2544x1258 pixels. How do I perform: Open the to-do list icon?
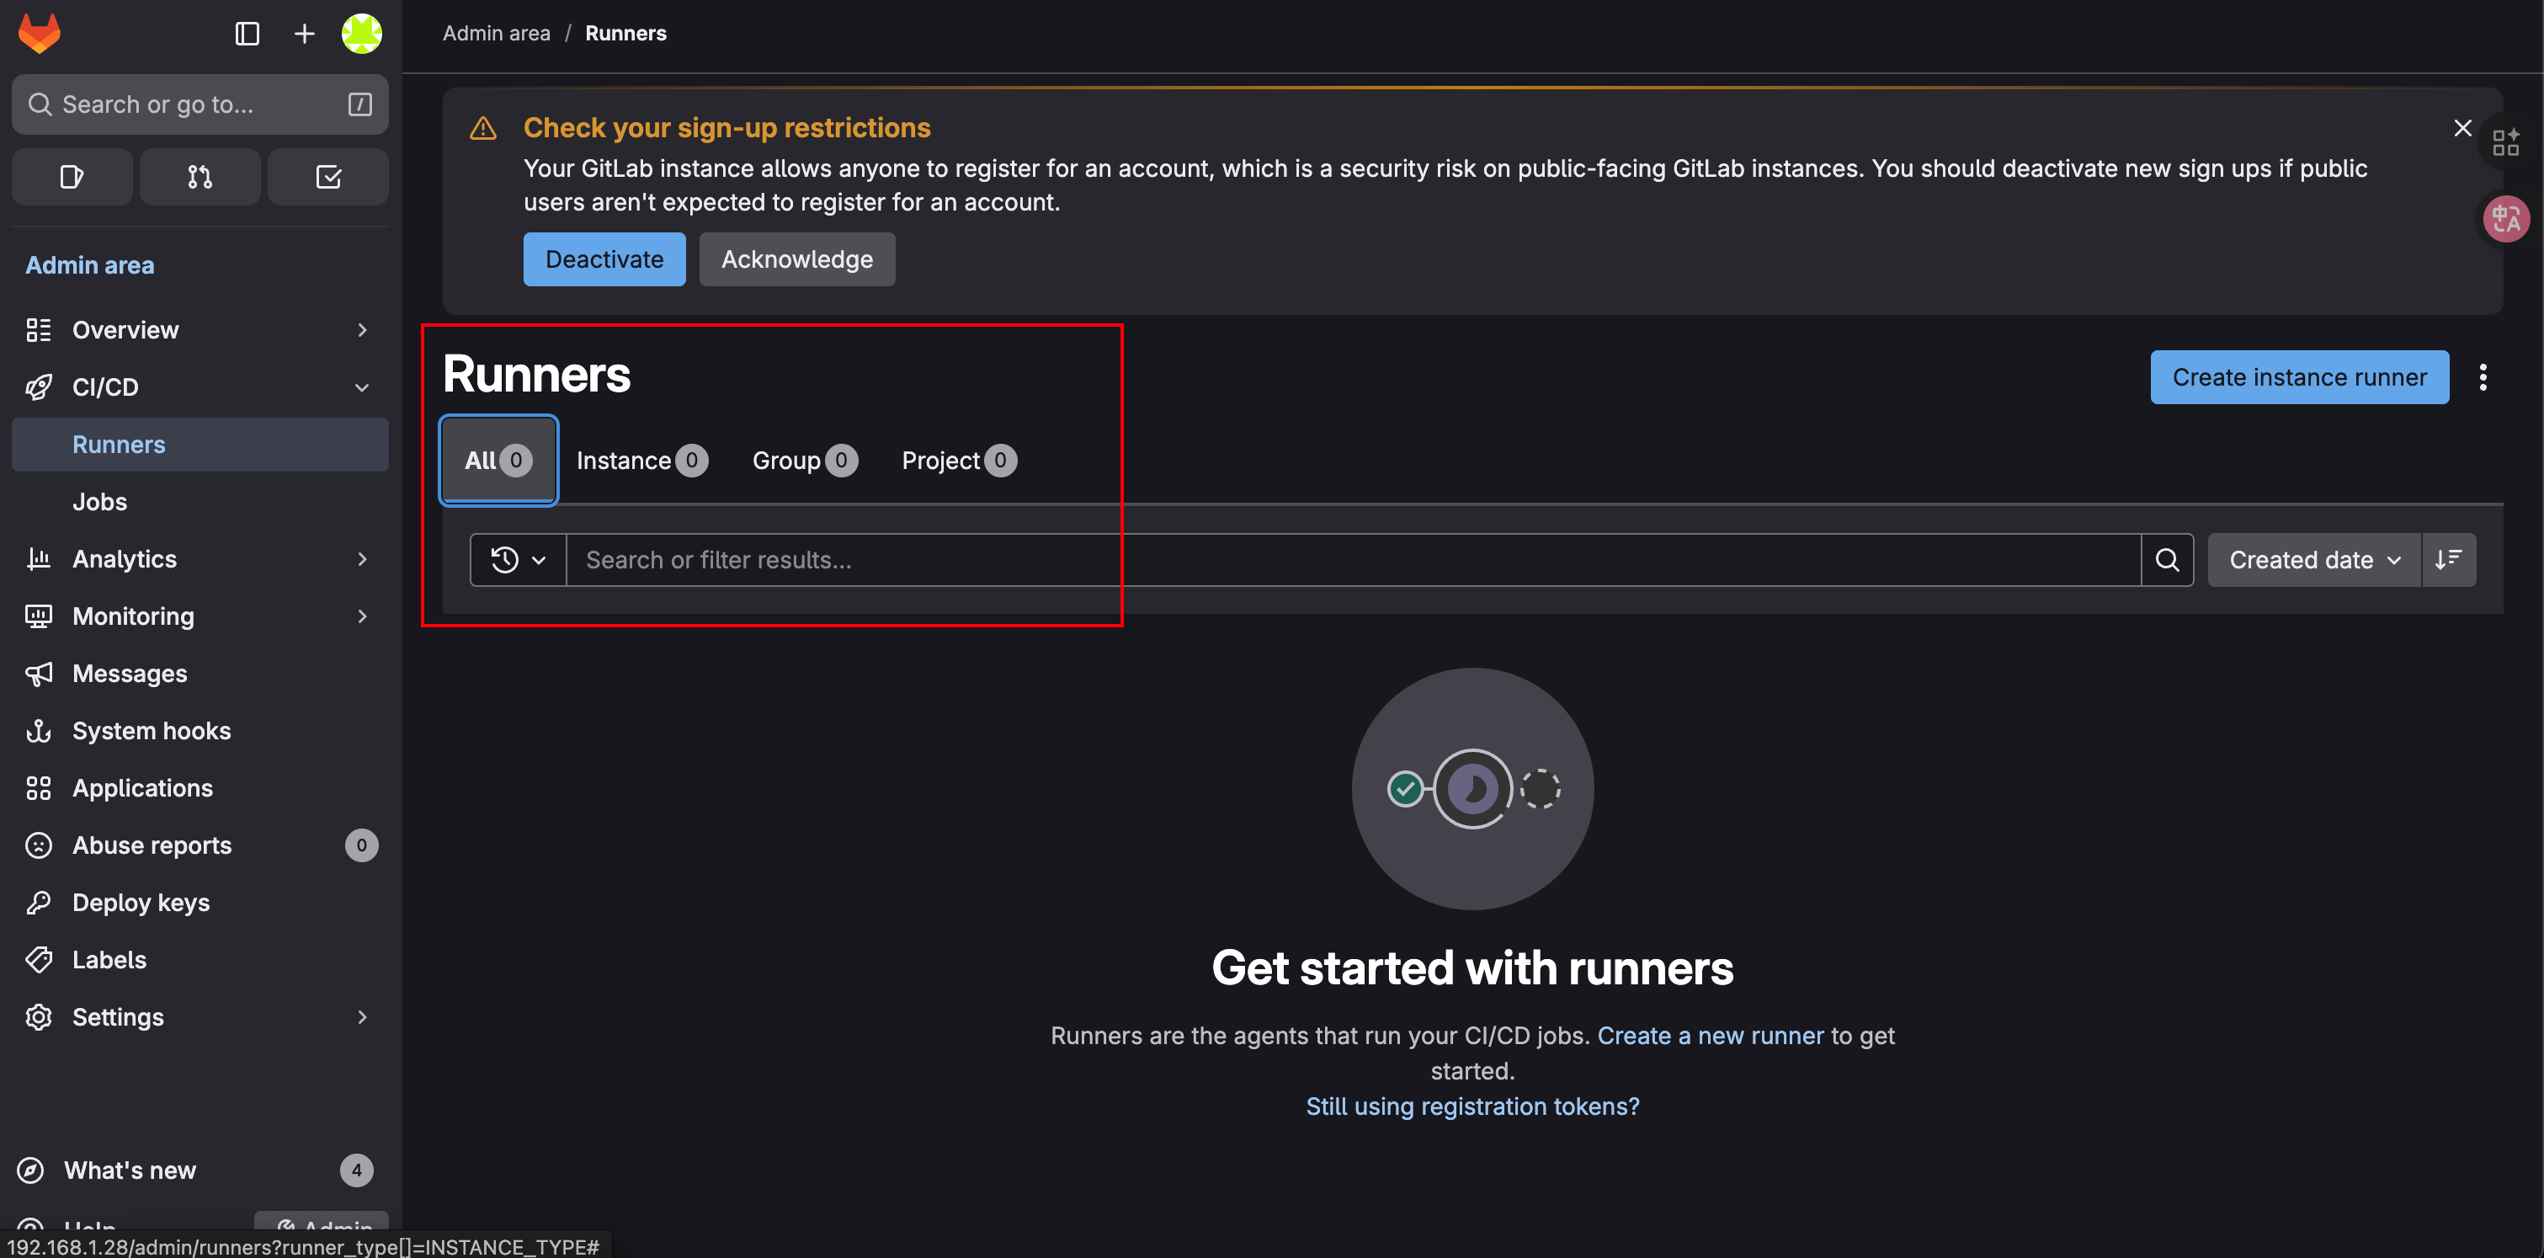(327, 177)
